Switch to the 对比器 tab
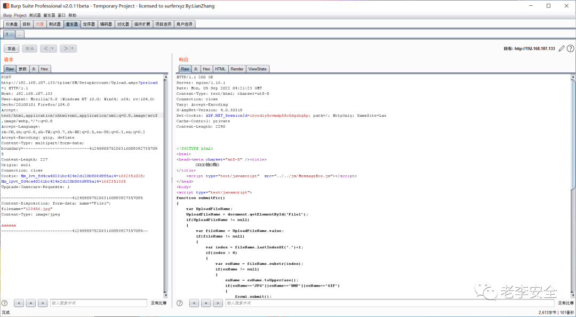The image size is (576, 317). [123, 24]
